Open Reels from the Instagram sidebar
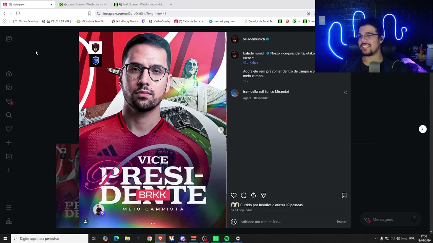The width and height of the screenshot is (433, 243). pyautogui.click(x=9, y=87)
